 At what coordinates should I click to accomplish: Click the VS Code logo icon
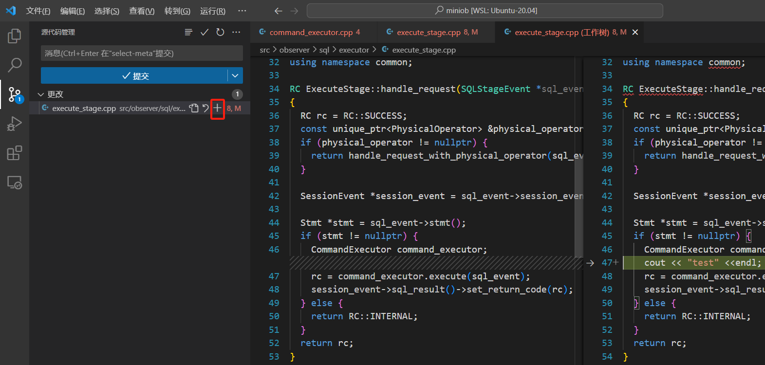pyautogui.click(x=11, y=10)
